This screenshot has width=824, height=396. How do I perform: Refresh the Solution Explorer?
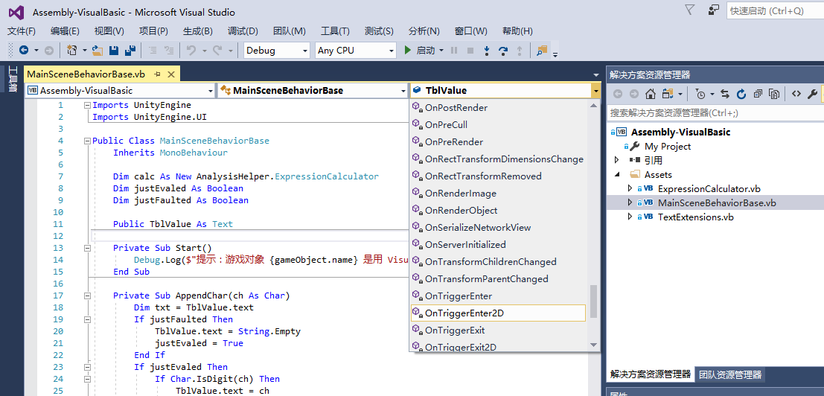pos(741,94)
